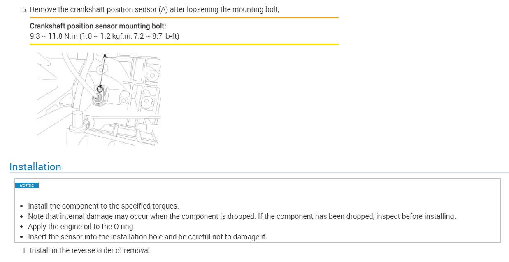Click the blue Installation heading
This screenshot has height=262, width=509.
35,167
